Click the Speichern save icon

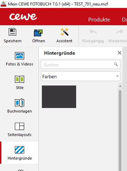click(x=12, y=32)
